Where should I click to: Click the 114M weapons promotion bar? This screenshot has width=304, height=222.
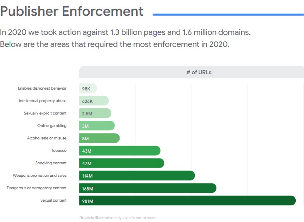tap(137, 176)
